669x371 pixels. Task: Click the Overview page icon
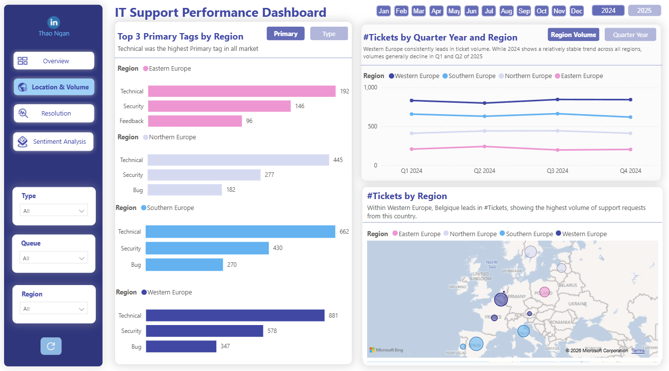click(x=23, y=61)
